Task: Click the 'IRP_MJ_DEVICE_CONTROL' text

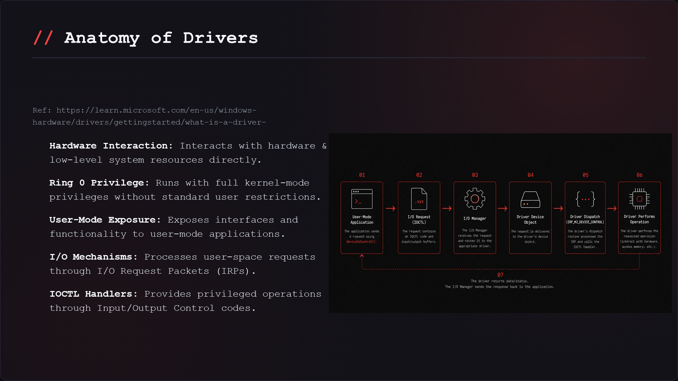Action: 585,222
